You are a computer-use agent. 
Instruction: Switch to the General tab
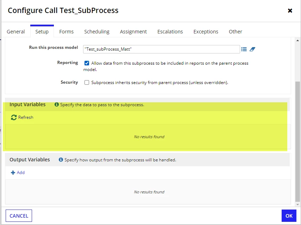[x=16, y=32]
